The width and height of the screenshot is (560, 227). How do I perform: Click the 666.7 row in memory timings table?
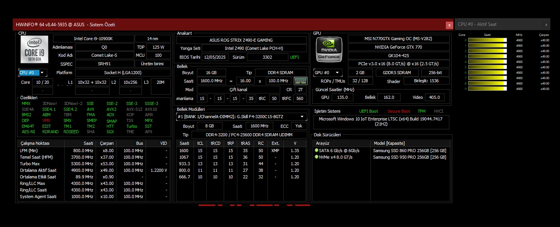coord(241,177)
